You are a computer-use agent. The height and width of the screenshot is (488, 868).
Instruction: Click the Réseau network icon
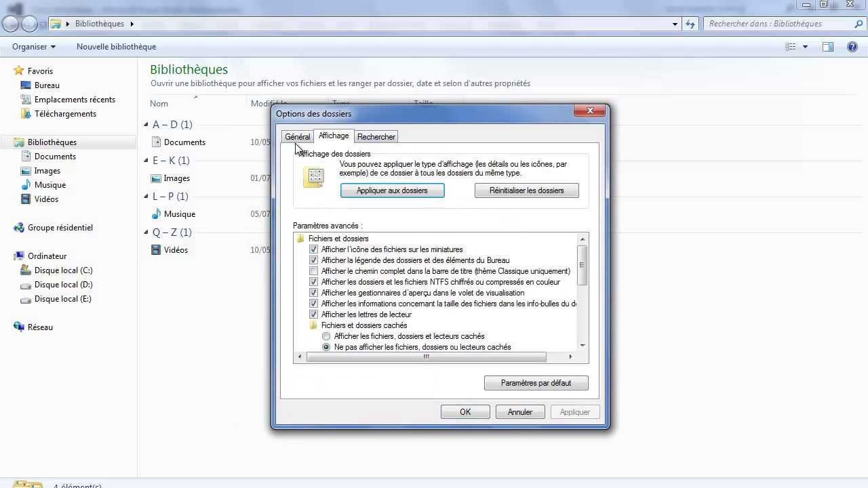[19, 327]
